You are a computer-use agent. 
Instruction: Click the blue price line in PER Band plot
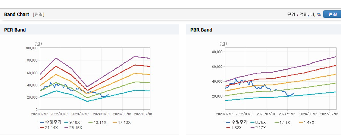65,86
